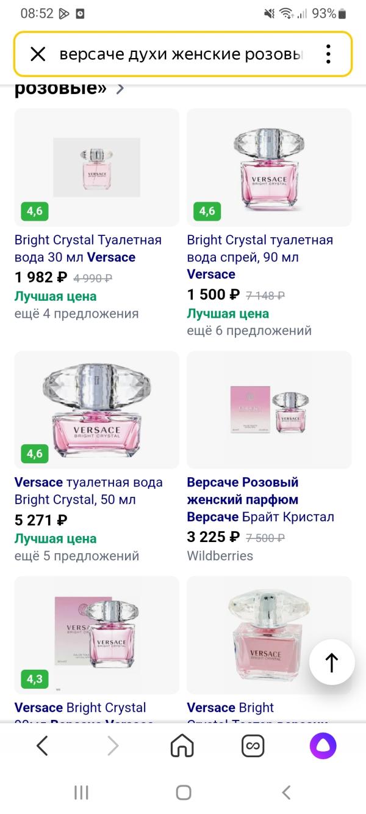Screen dimensions: 366x814
Task: Open the three-dot browser menu
Action: click(x=328, y=54)
